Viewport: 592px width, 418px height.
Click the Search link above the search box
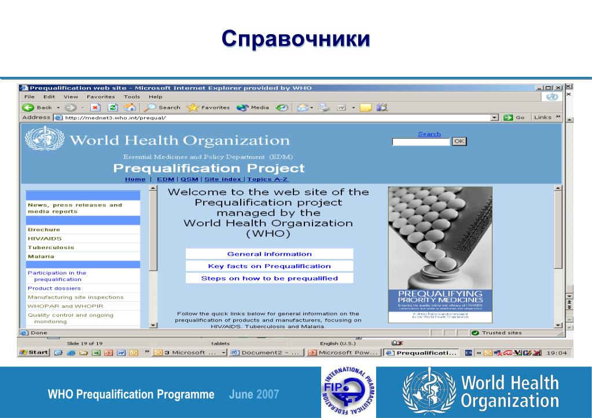click(x=429, y=134)
